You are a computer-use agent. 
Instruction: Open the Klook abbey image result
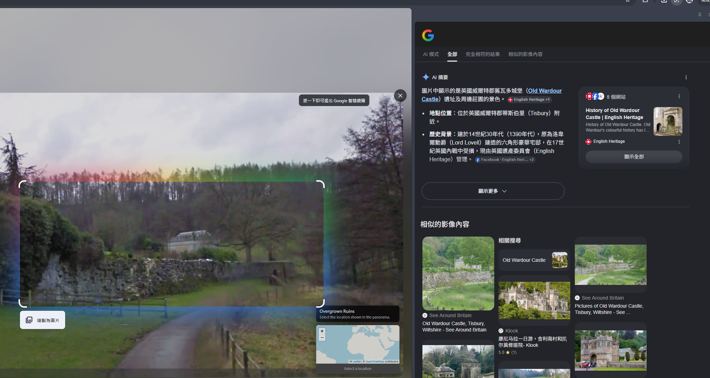534,300
